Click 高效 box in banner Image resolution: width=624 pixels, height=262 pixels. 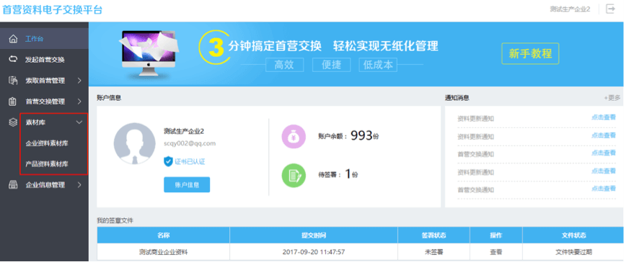[284, 65]
